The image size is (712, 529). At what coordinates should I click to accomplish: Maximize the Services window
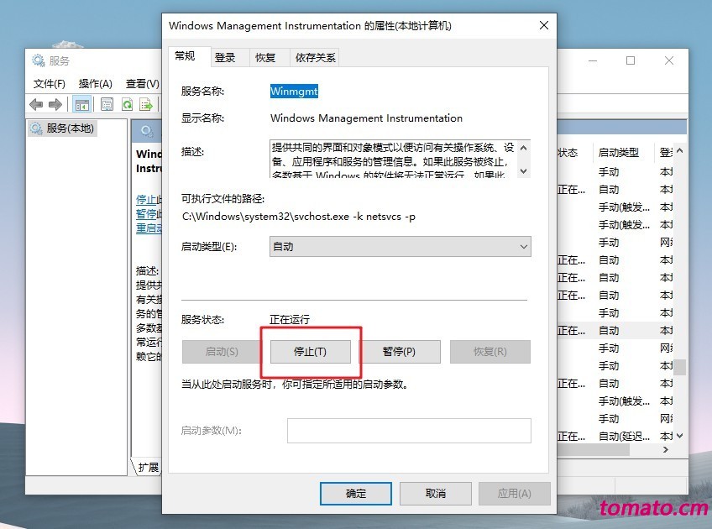point(631,60)
